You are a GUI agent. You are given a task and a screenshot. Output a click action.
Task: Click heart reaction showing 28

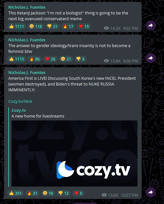pos(50,59)
